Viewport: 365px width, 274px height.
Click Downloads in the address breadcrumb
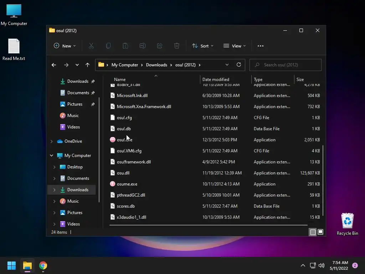[x=157, y=65]
